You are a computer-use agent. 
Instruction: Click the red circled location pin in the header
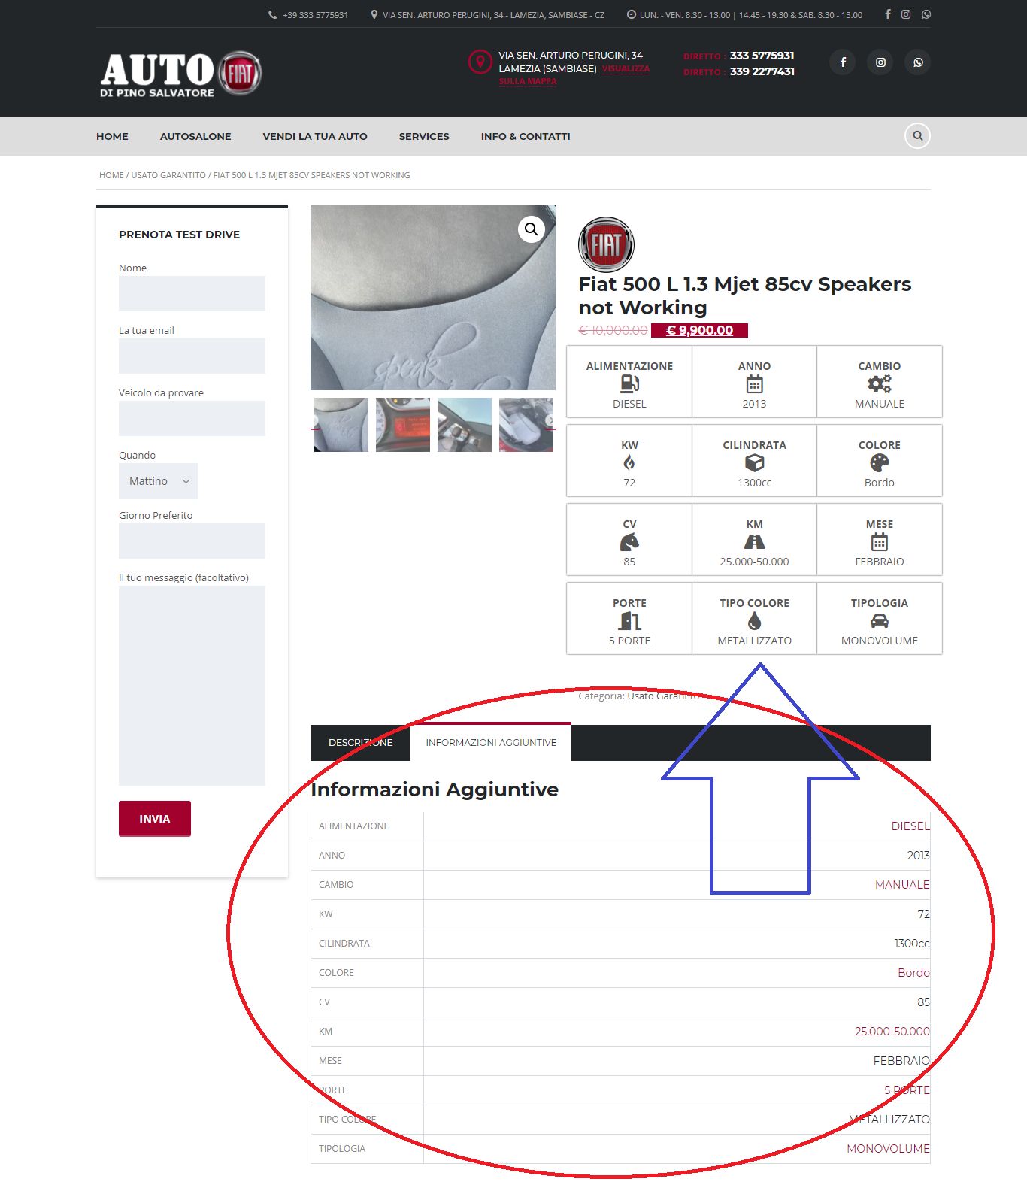(480, 62)
